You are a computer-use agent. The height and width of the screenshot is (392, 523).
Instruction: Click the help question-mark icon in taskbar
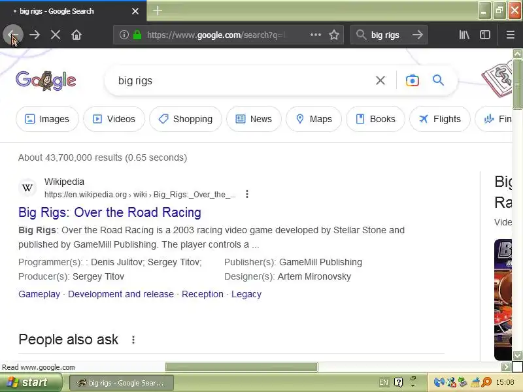(x=398, y=382)
